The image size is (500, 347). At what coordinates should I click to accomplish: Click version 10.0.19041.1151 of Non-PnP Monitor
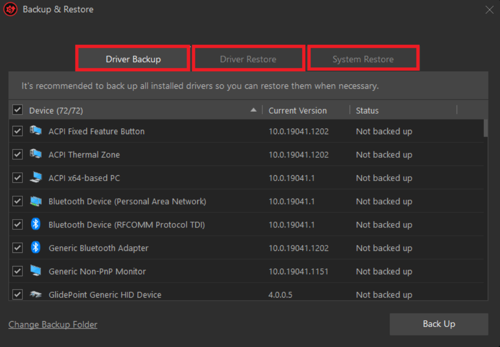[298, 271]
